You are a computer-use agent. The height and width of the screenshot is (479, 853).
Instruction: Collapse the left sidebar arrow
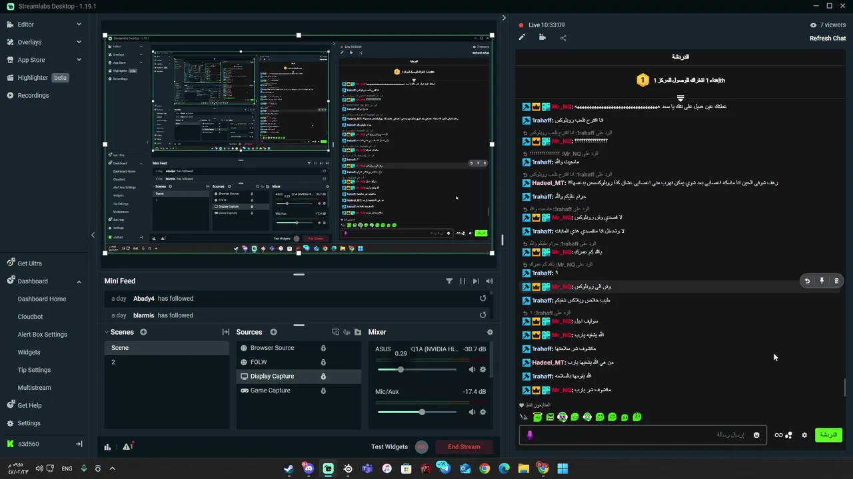coord(93,235)
